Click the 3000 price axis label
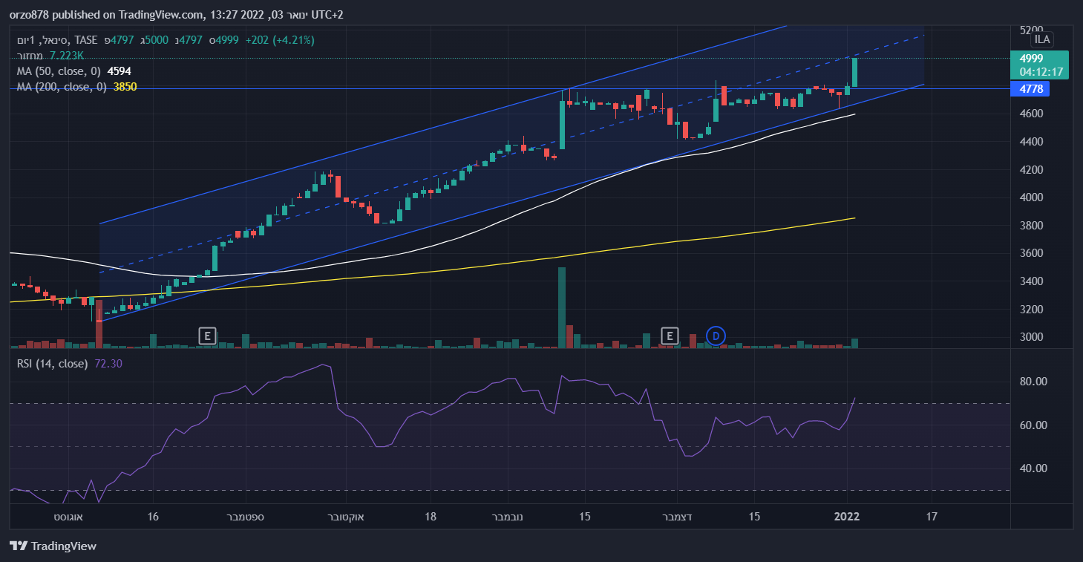The height and width of the screenshot is (562, 1083). [1030, 337]
